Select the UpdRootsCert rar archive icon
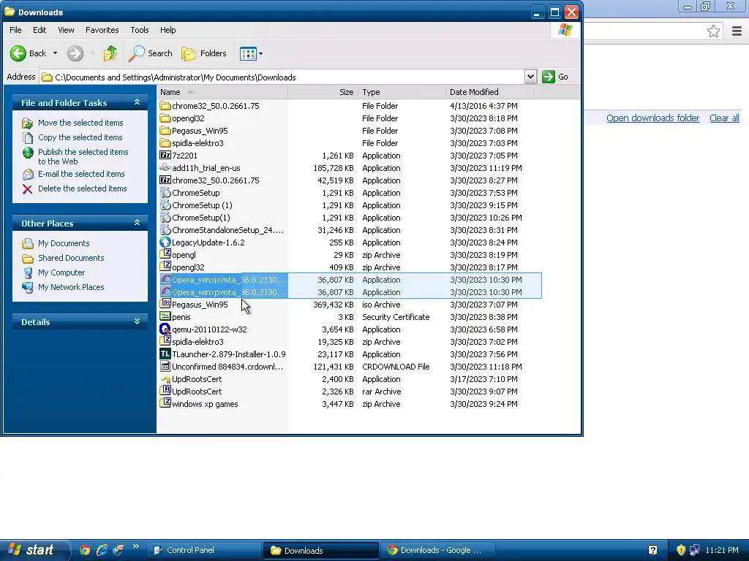 [165, 392]
